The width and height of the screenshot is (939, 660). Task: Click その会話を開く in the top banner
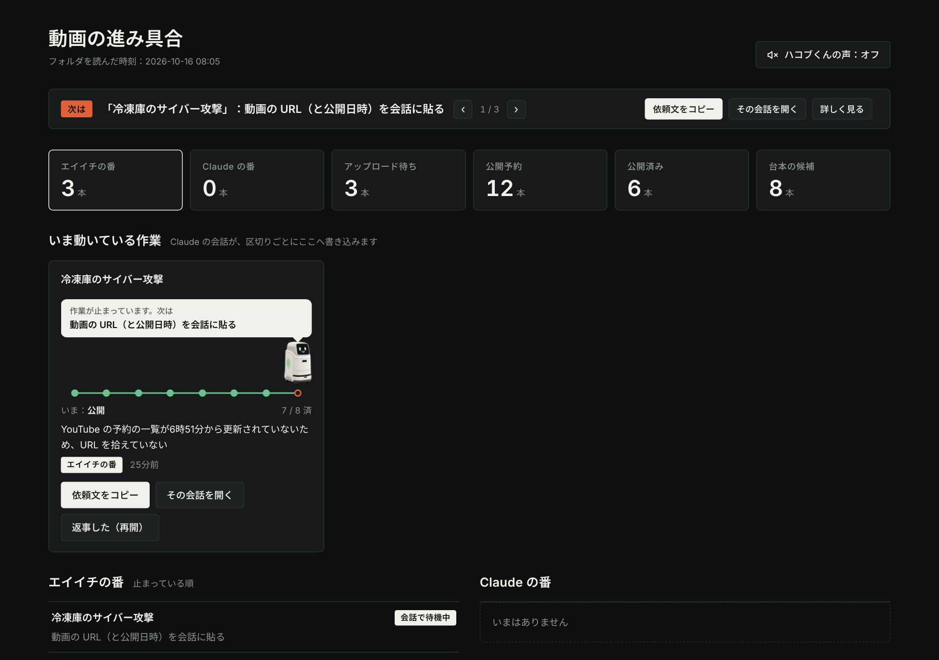click(x=767, y=109)
